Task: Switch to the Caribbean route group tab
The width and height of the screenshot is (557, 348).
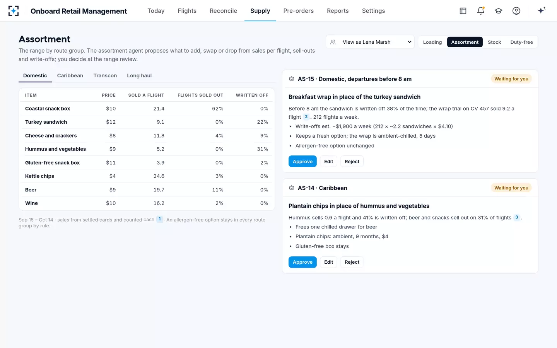Action: pyautogui.click(x=70, y=76)
